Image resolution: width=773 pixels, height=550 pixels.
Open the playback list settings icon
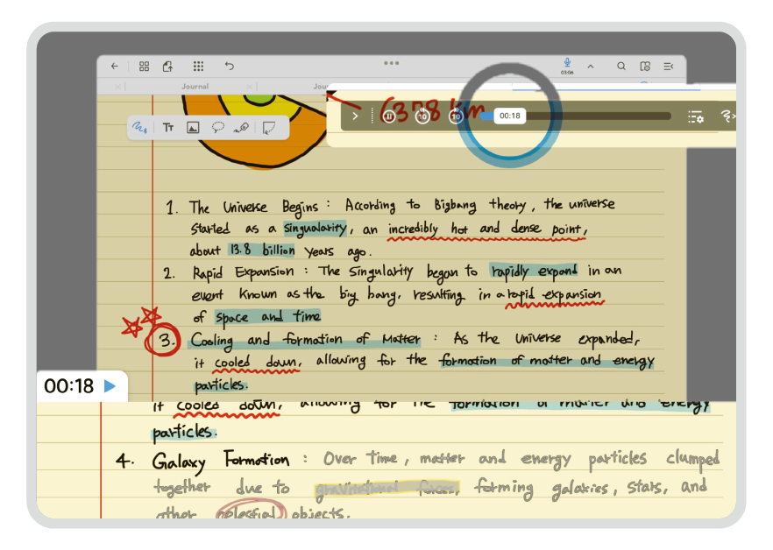point(696,116)
